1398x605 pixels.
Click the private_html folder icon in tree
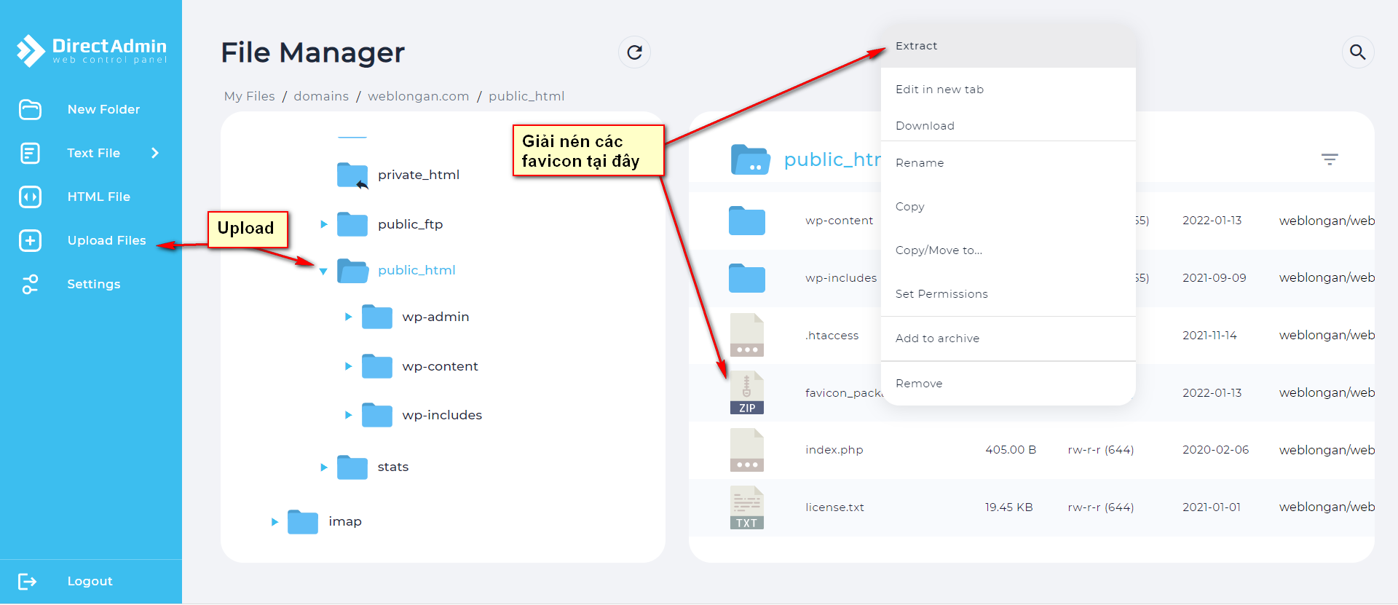352,175
